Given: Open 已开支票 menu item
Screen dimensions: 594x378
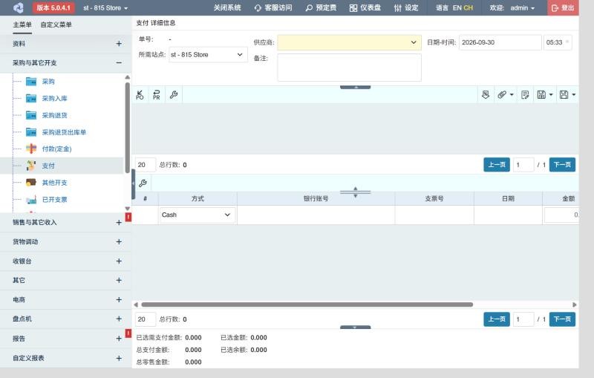Looking at the screenshot, I should [54, 200].
